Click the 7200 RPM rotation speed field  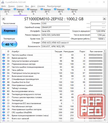98,31
